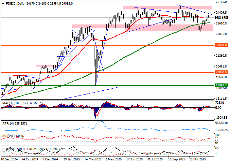Click the 22835.0 value on price axis
Image resolution: width=229 pixels, height=163 pixels.
click(221, 34)
